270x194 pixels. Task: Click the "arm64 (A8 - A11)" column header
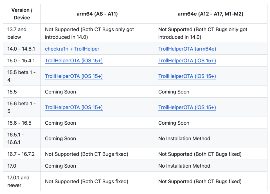pos(97,14)
